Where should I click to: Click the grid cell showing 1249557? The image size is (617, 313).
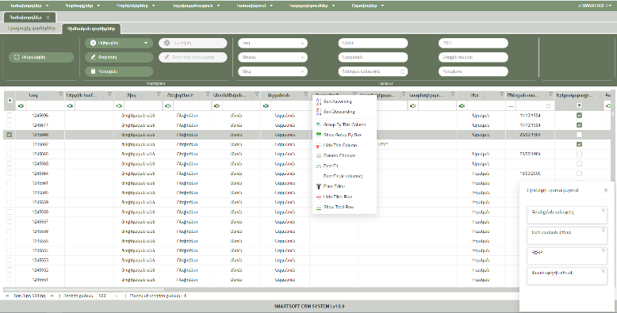pos(40,221)
